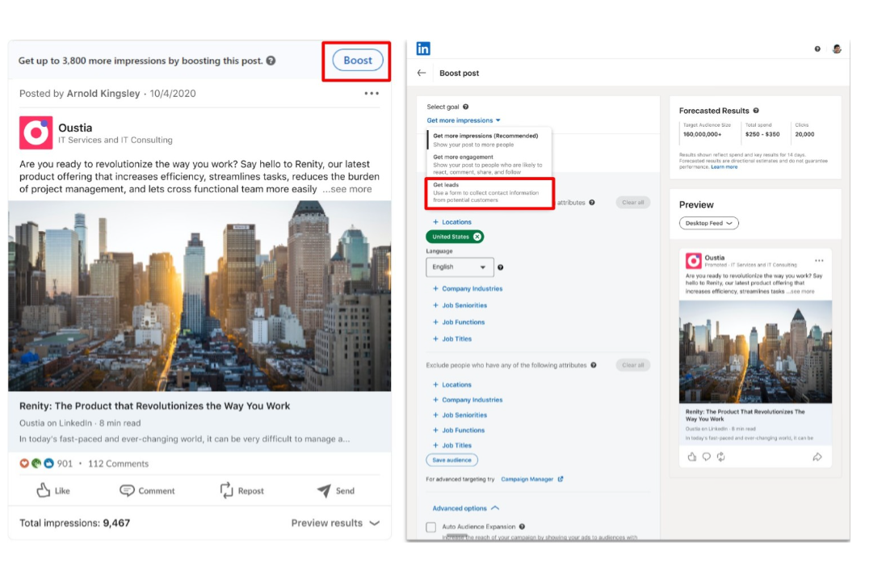Choose the Get leads goal option
This screenshot has width=882, height=576.
click(489, 192)
